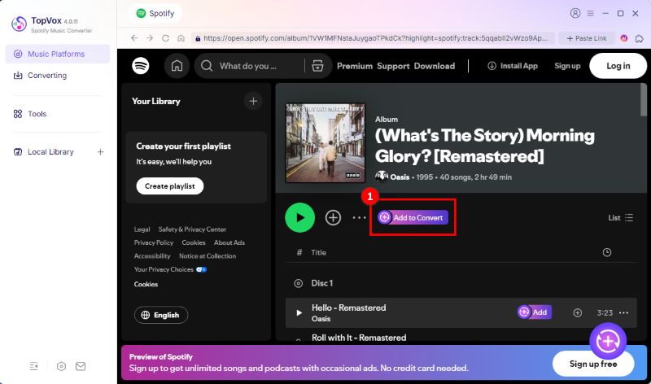Go forward in the browser
Viewport: 651px width, 384px height.
[x=150, y=38]
